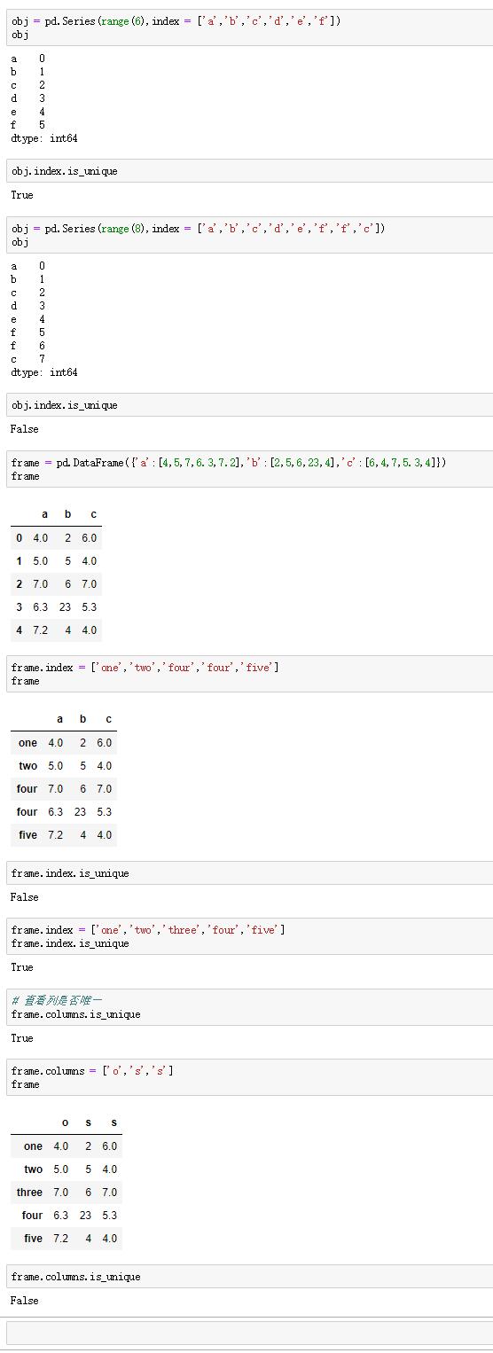Click the frame.columns.is_unique cell with Chinese comment

pos(250,1007)
